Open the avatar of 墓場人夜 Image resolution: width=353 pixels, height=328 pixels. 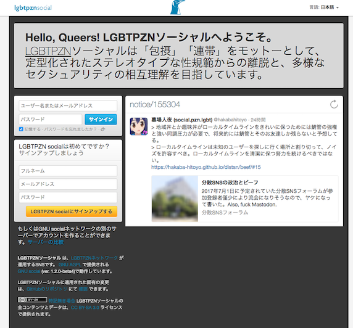click(x=139, y=126)
